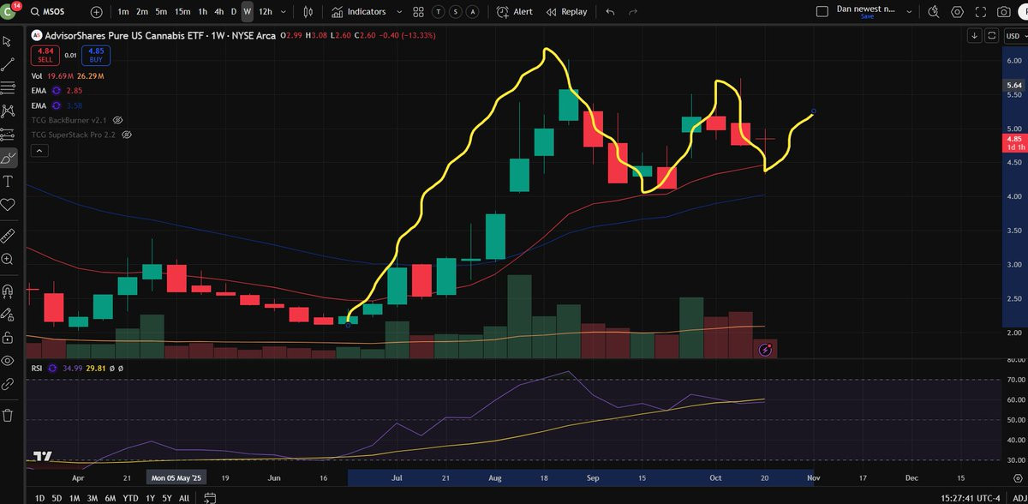Create a new Alert
Viewport: 1028px width, 504px height.
pyautogui.click(x=515, y=12)
